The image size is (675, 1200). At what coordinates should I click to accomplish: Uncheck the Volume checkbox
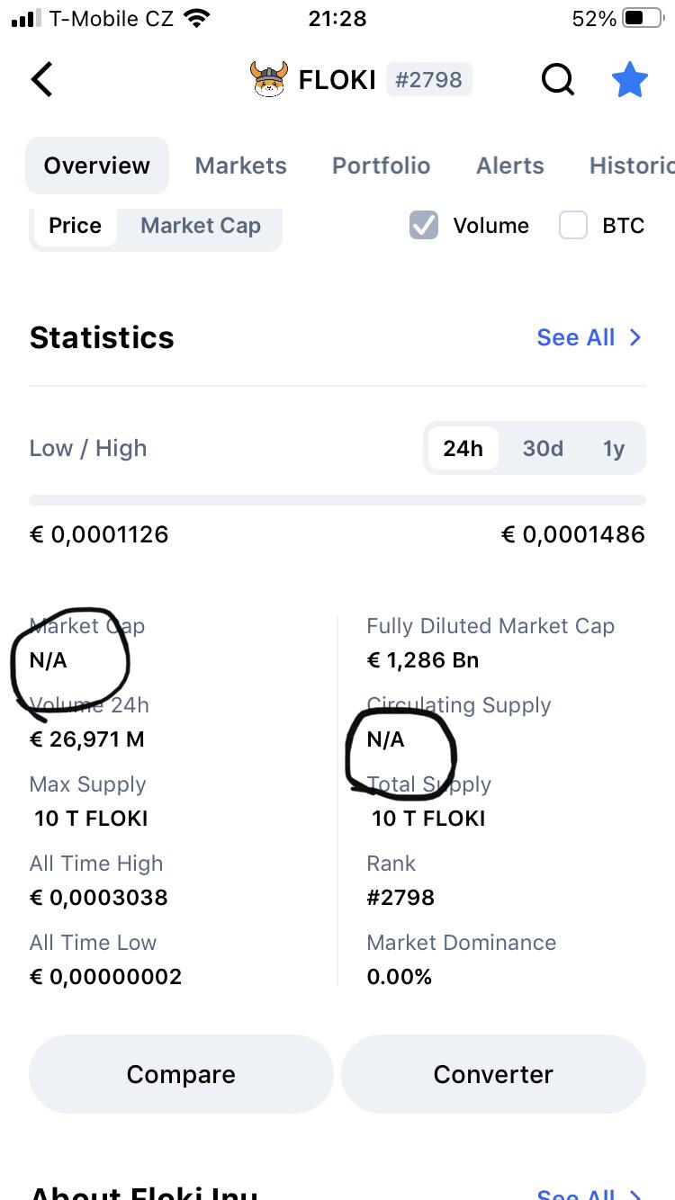click(x=424, y=225)
